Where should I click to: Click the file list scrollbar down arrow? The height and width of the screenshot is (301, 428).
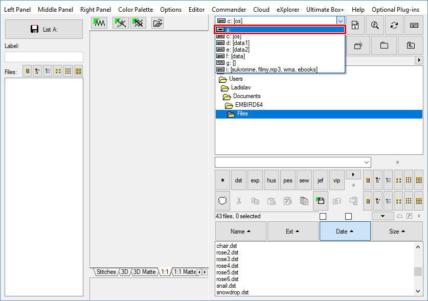418,291
